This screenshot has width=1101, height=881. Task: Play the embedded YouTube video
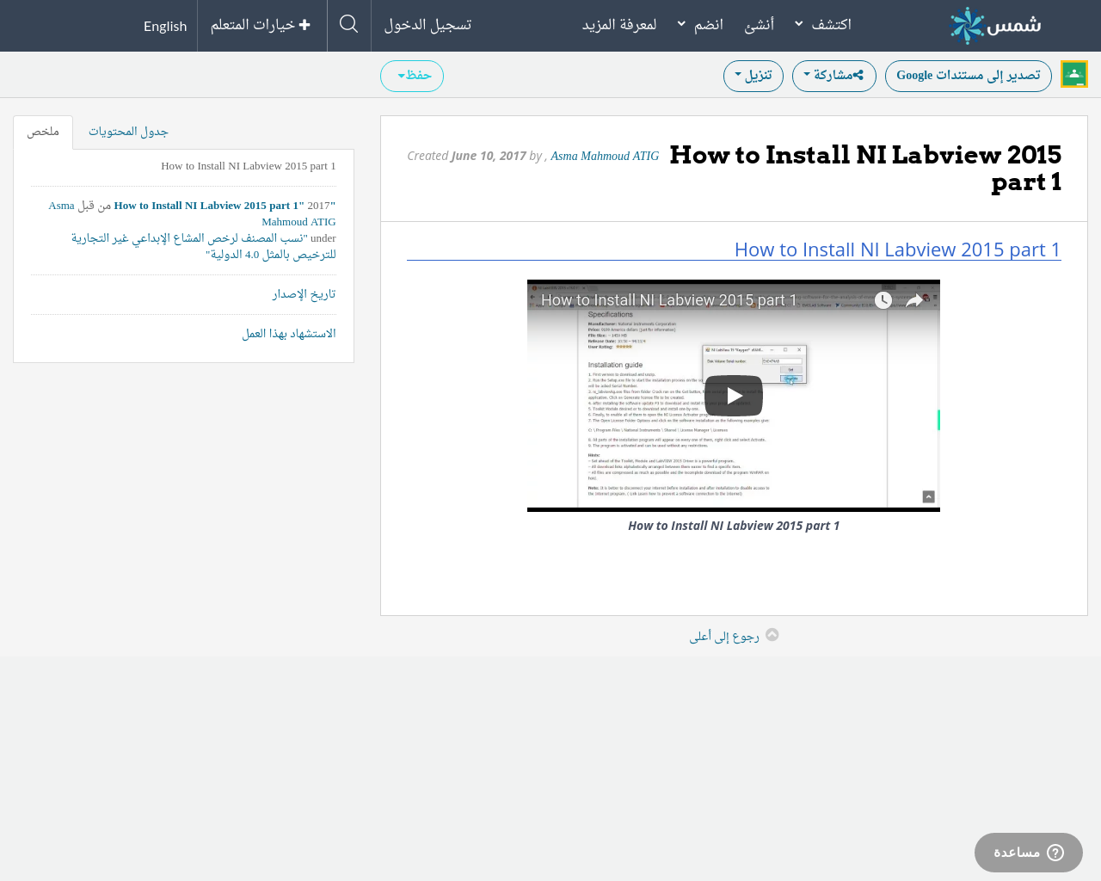click(x=733, y=396)
